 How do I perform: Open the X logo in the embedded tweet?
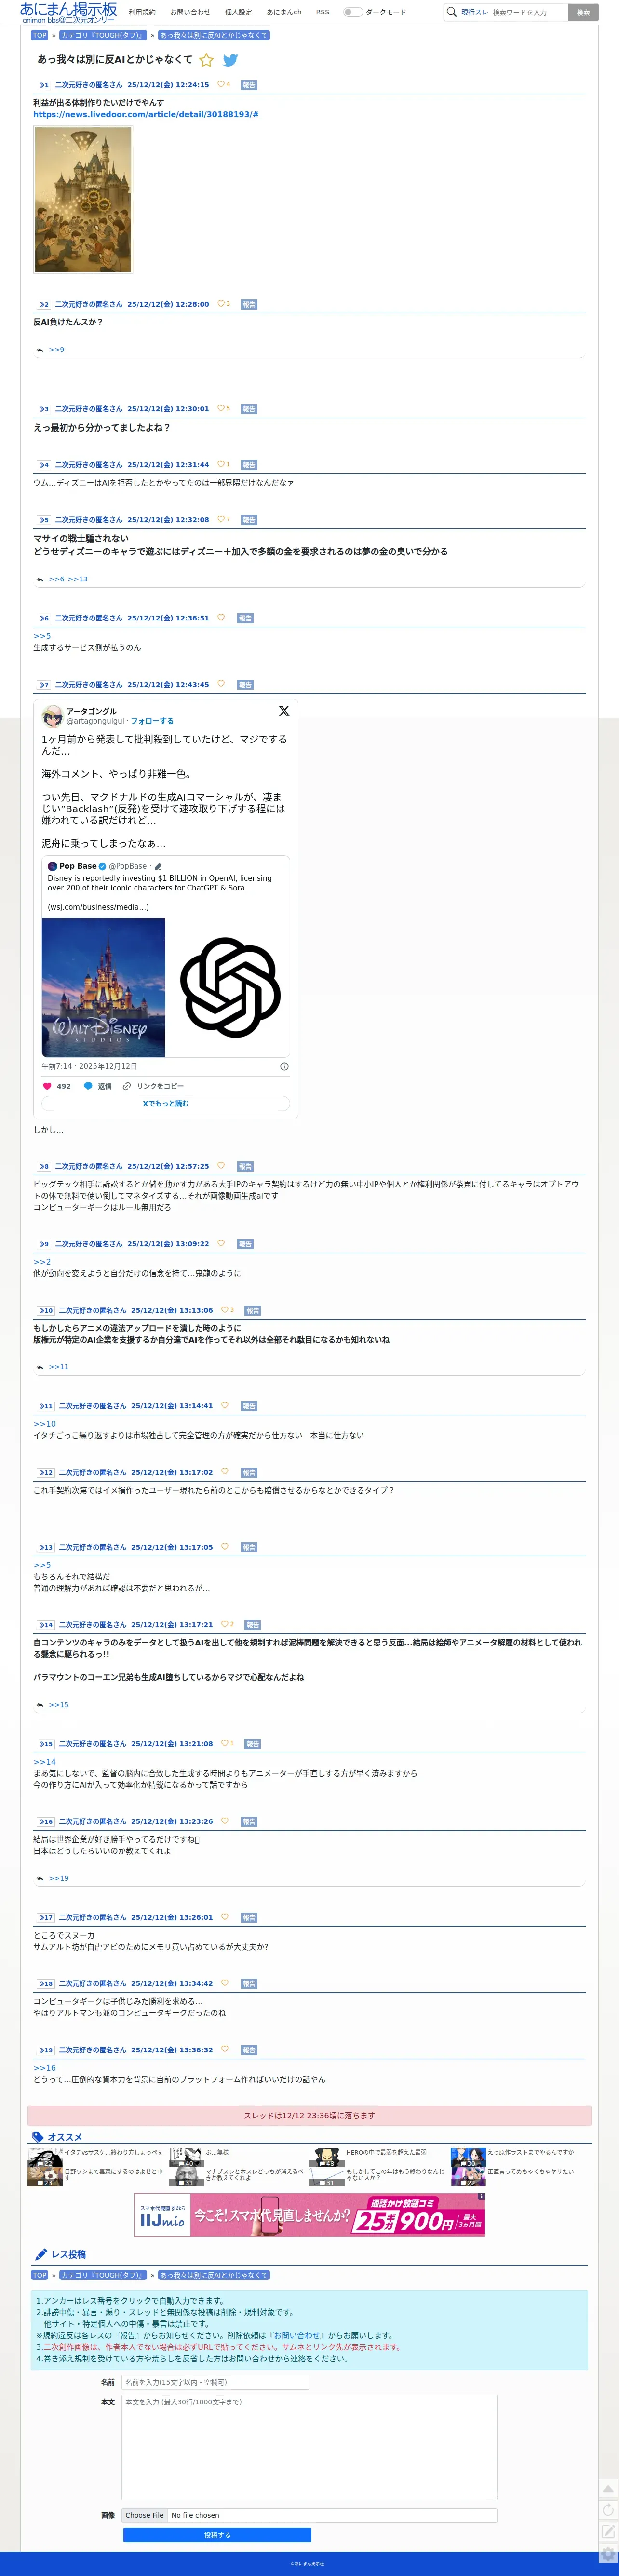284,711
